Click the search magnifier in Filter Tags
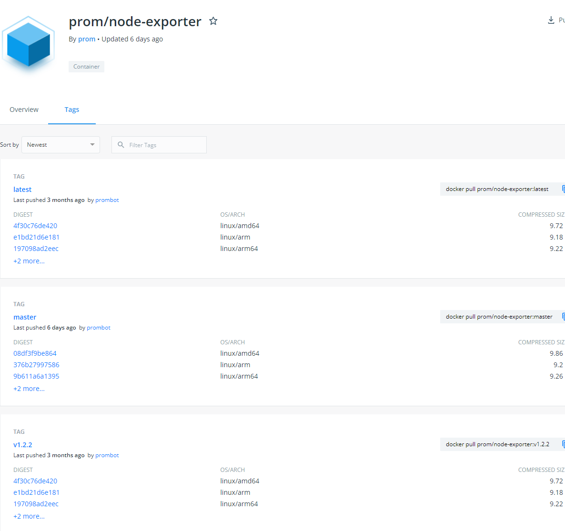The height and width of the screenshot is (531, 565). point(121,145)
